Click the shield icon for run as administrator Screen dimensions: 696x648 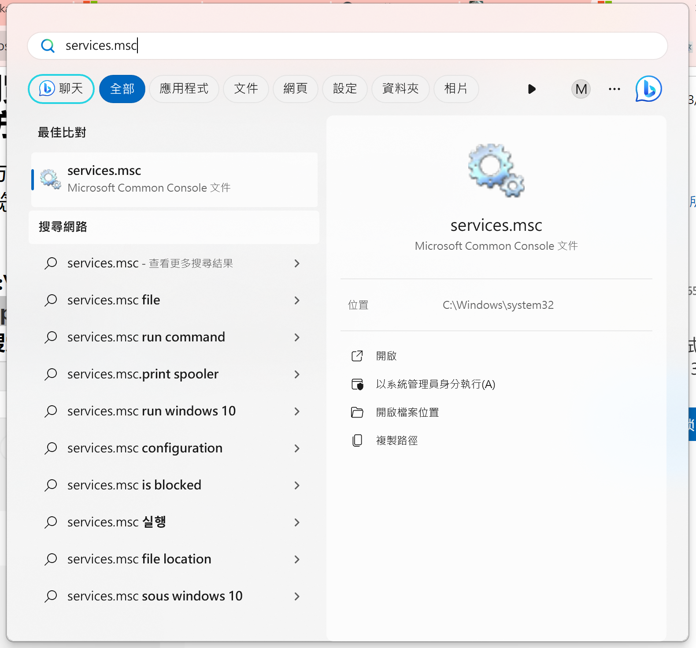point(357,384)
